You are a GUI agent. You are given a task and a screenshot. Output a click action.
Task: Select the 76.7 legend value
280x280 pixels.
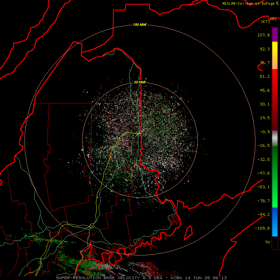coord(265,63)
